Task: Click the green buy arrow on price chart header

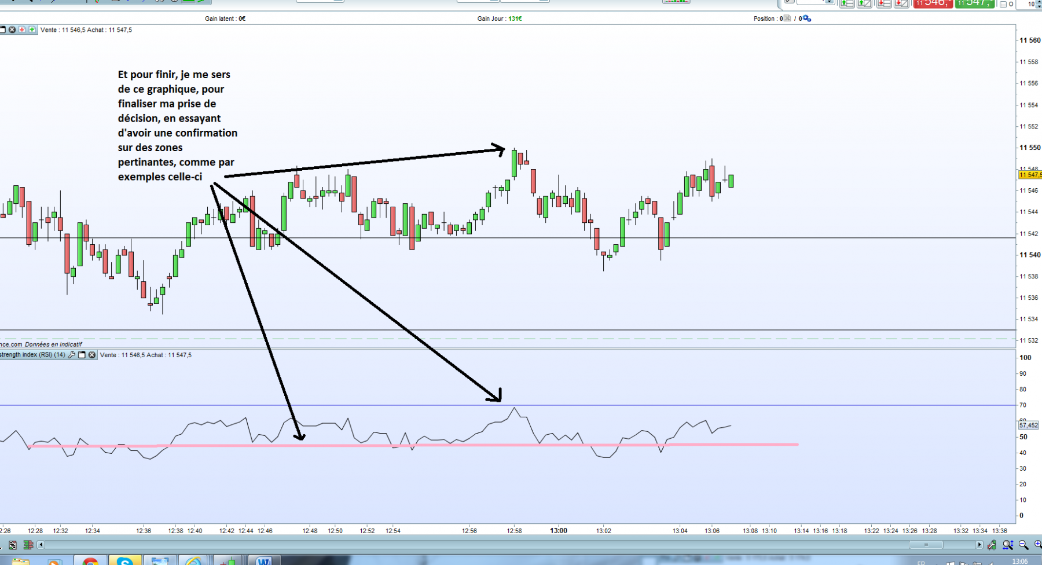Action: point(32,30)
